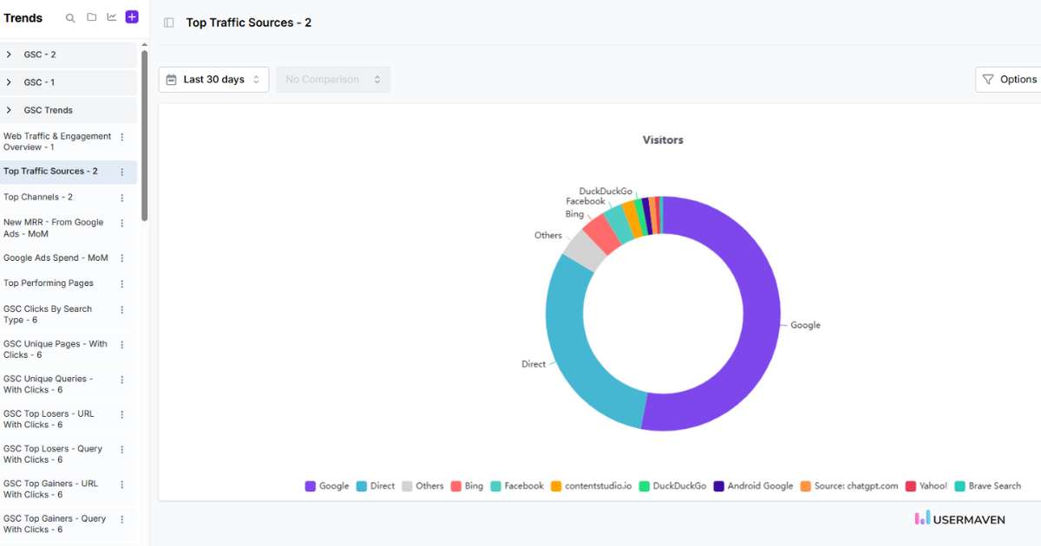Open more options for Web Traffic & Engagement Overview
The height and width of the screenshot is (546, 1041).
[x=122, y=137]
